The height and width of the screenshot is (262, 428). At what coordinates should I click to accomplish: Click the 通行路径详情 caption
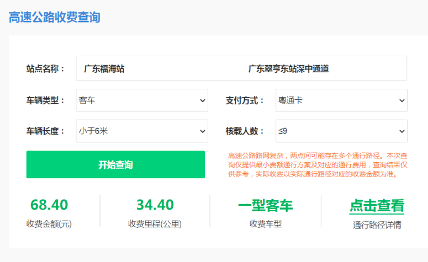click(x=377, y=224)
